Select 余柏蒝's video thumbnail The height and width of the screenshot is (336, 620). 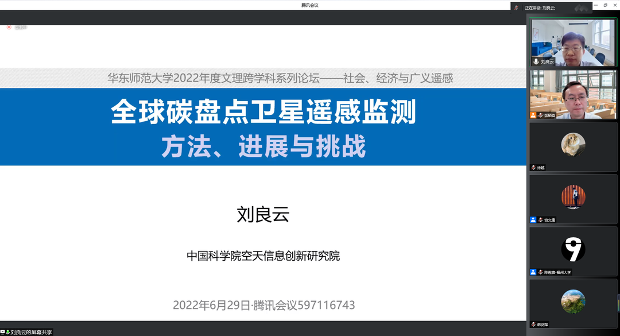point(573,95)
